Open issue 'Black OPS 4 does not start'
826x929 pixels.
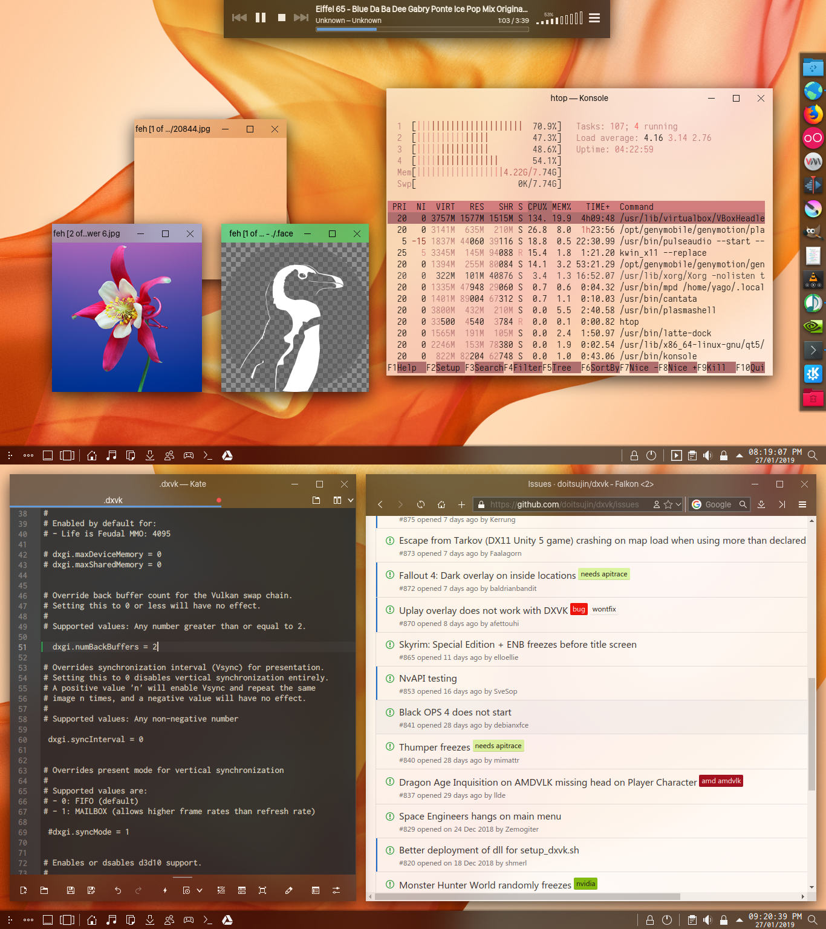coord(455,712)
